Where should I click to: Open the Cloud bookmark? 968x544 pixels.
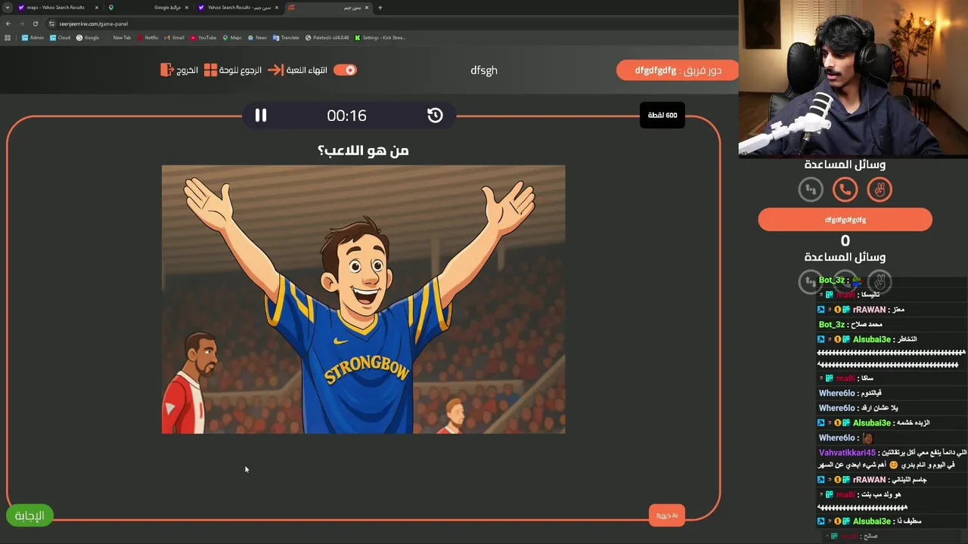tap(60, 38)
